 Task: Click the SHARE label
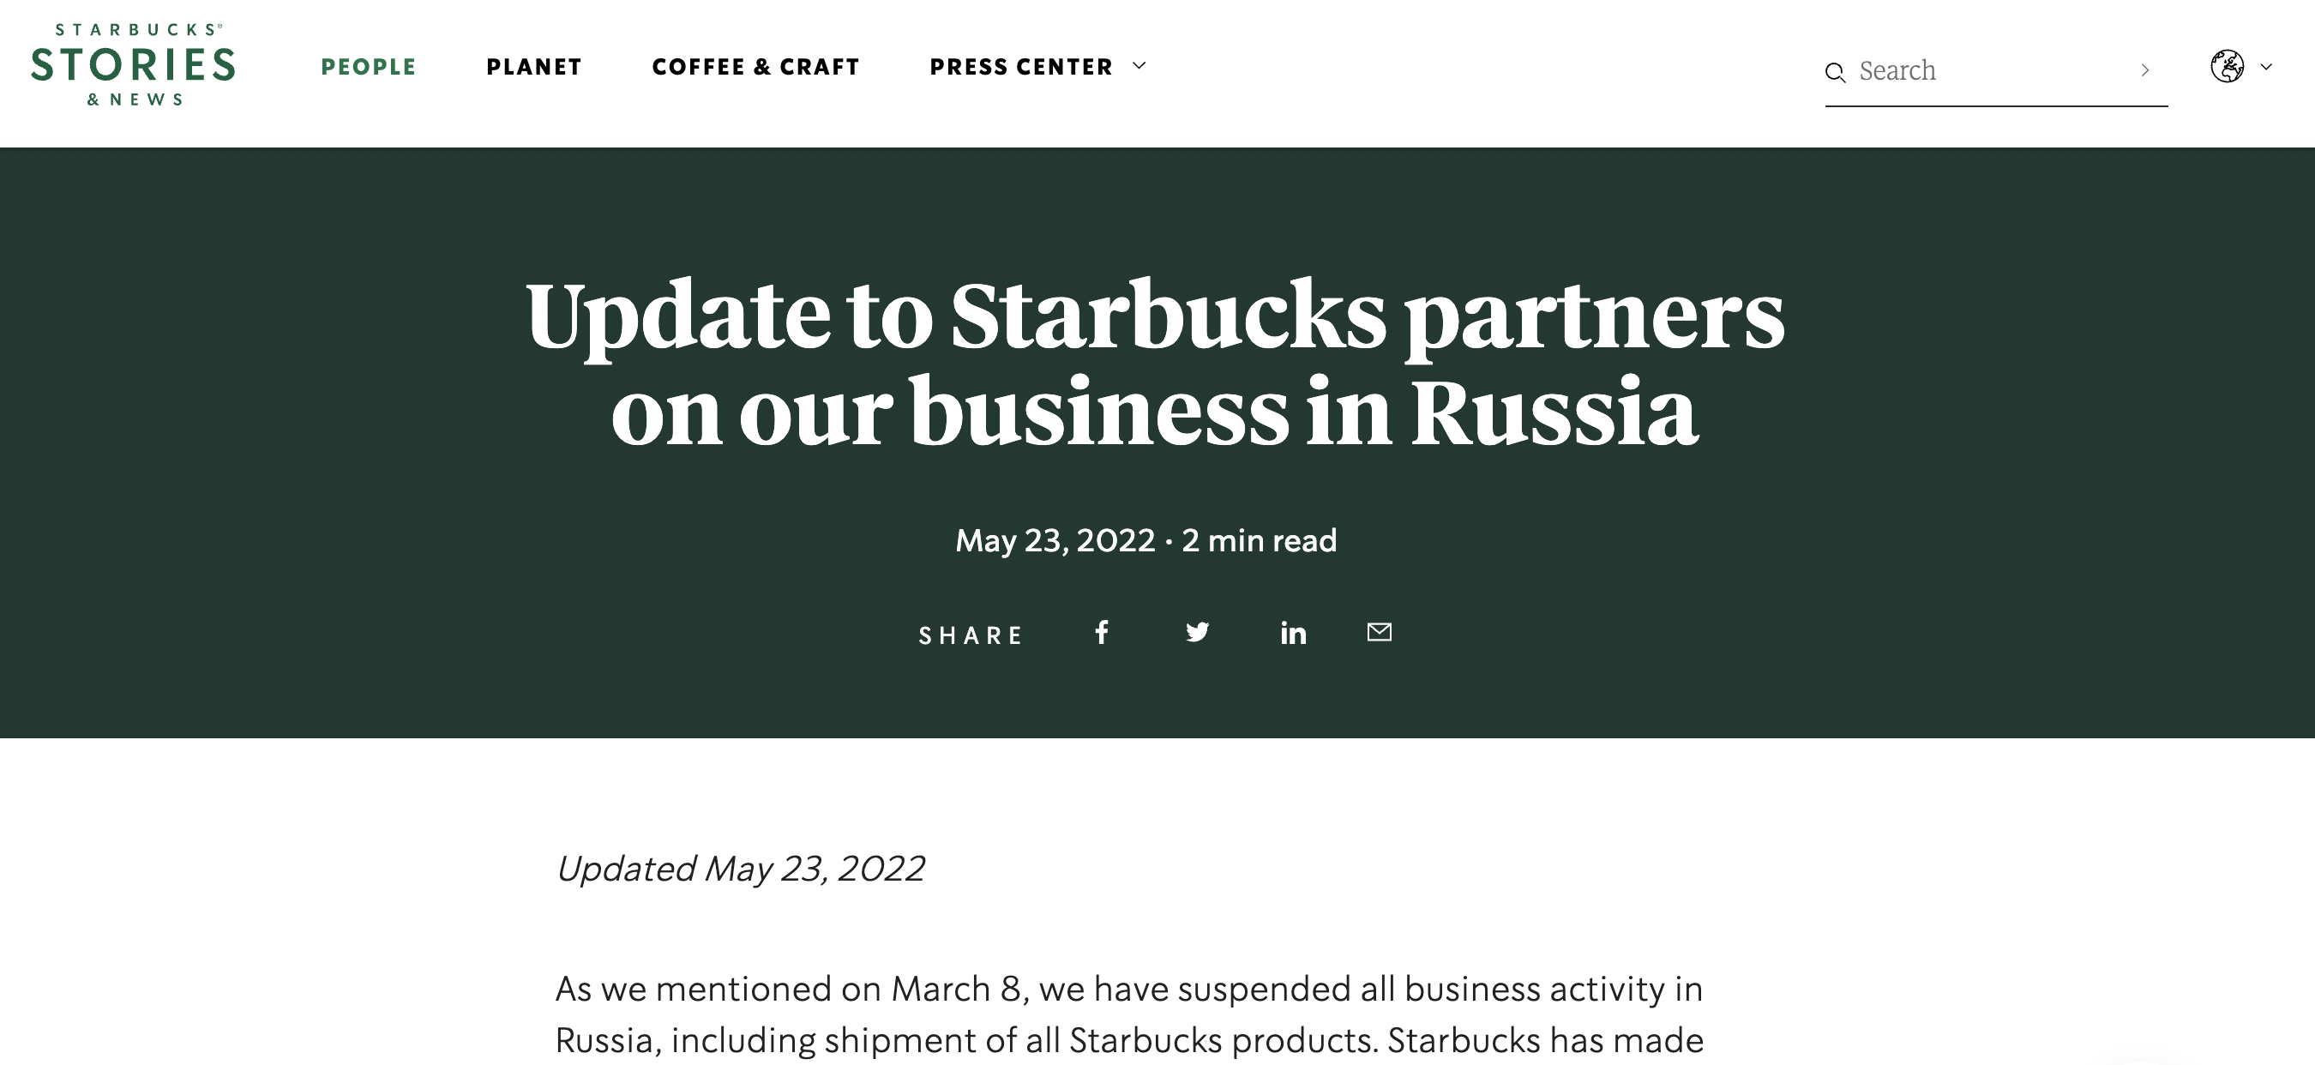[x=971, y=636]
